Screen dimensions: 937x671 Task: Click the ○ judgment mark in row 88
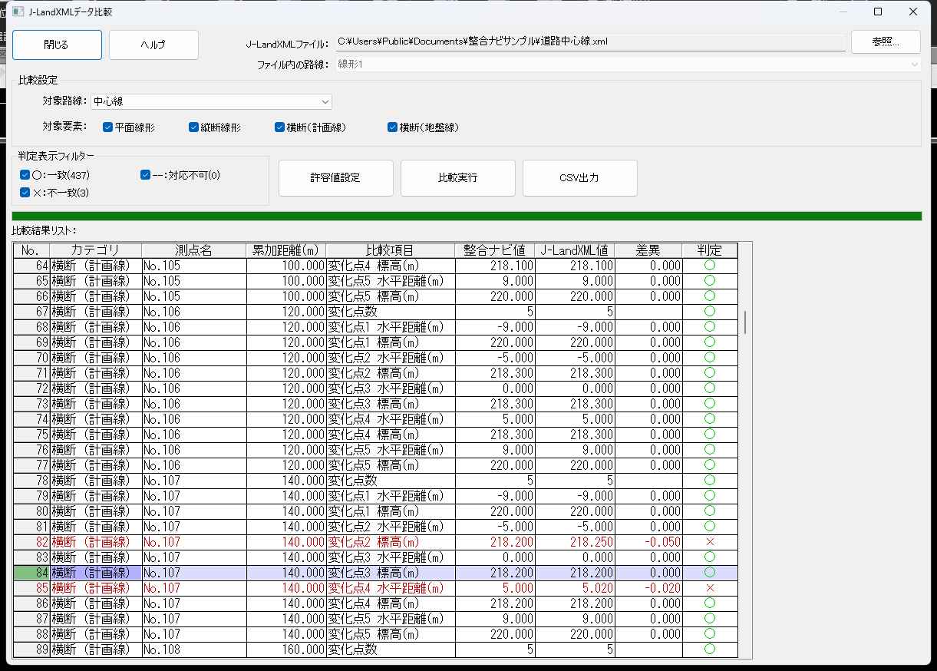pos(710,634)
